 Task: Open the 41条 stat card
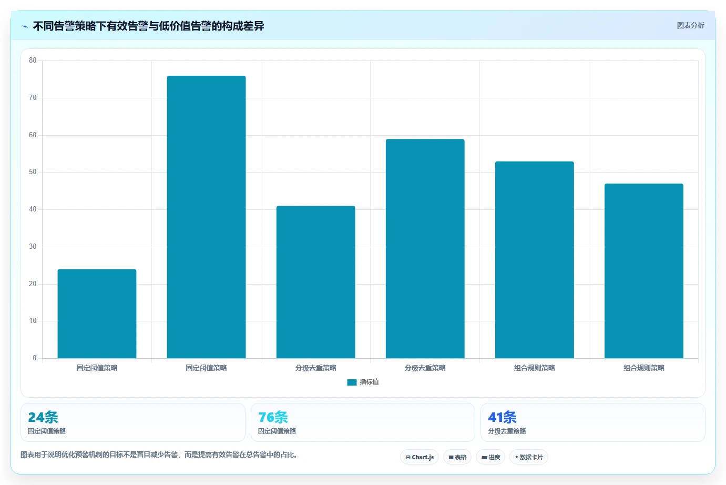[x=593, y=422]
